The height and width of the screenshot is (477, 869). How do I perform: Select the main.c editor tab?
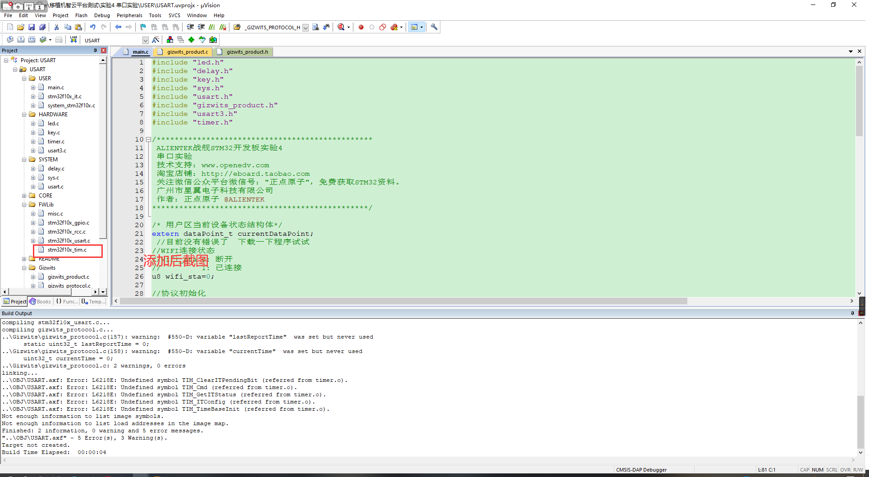[136, 52]
